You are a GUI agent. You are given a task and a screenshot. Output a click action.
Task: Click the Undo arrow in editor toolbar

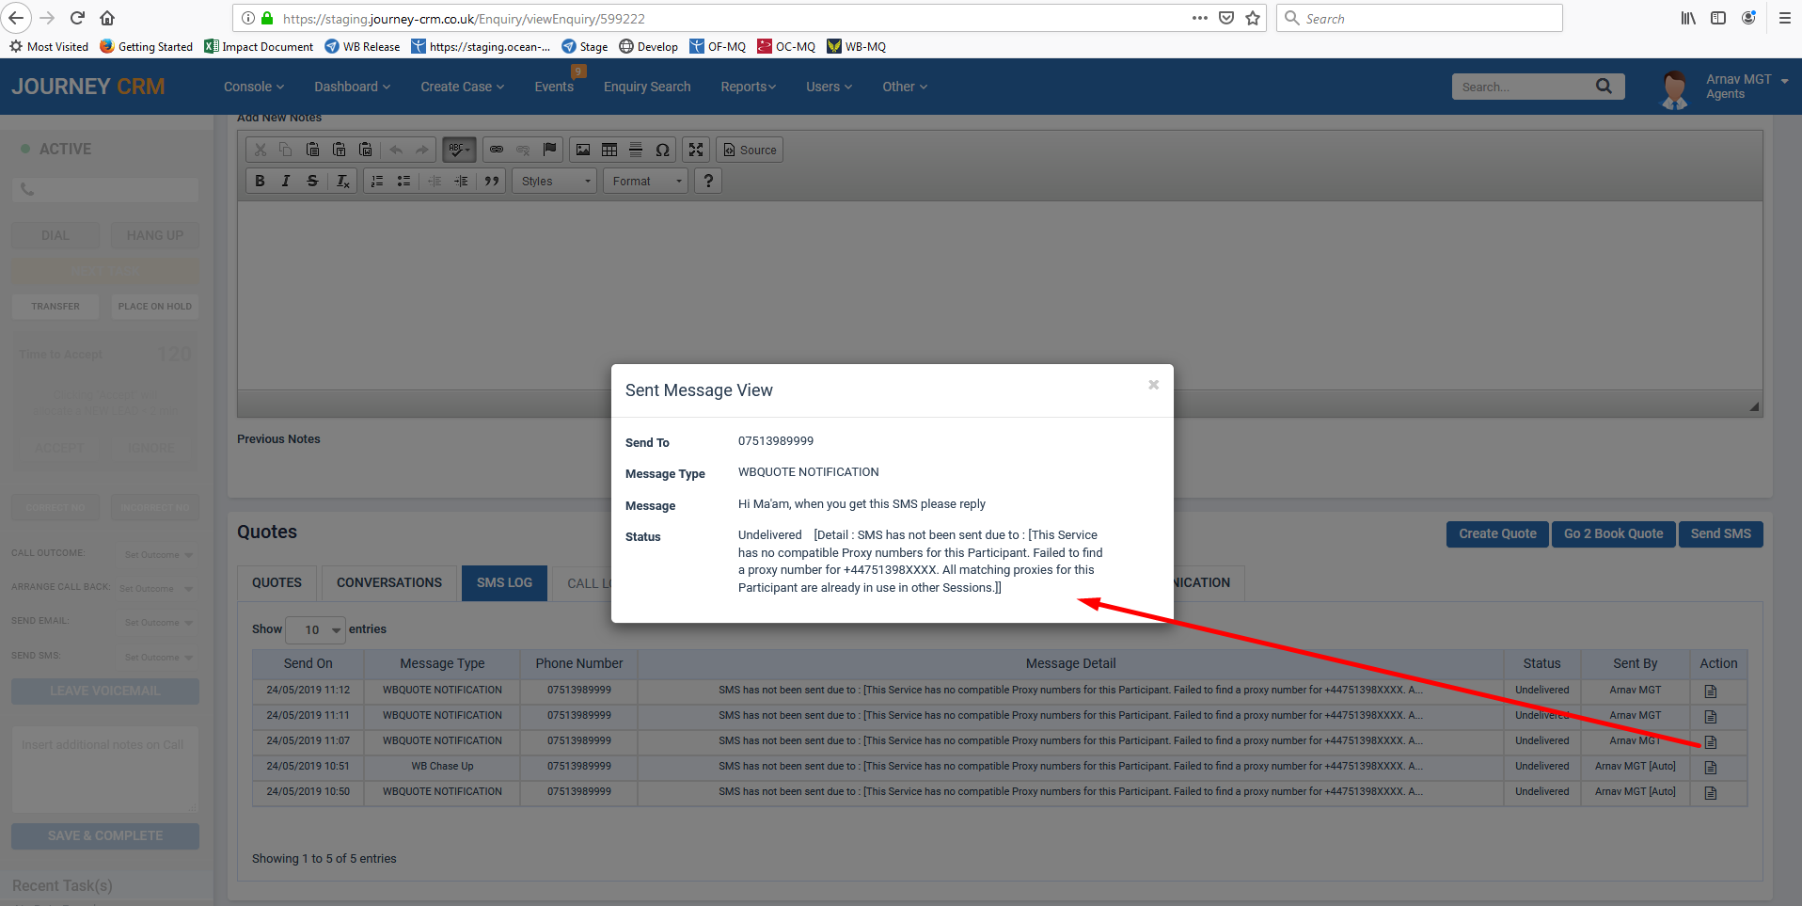tap(396, 150)
